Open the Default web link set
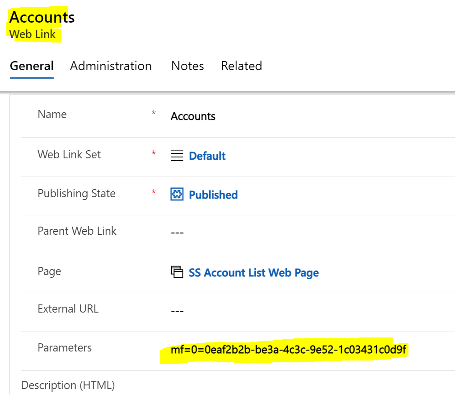This screenshot has height=394, width=455. tap(207, 156)
